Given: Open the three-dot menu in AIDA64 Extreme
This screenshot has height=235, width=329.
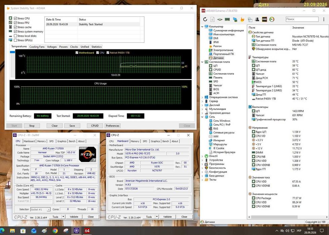Looking at the screenshot, I should coord(324,19).
